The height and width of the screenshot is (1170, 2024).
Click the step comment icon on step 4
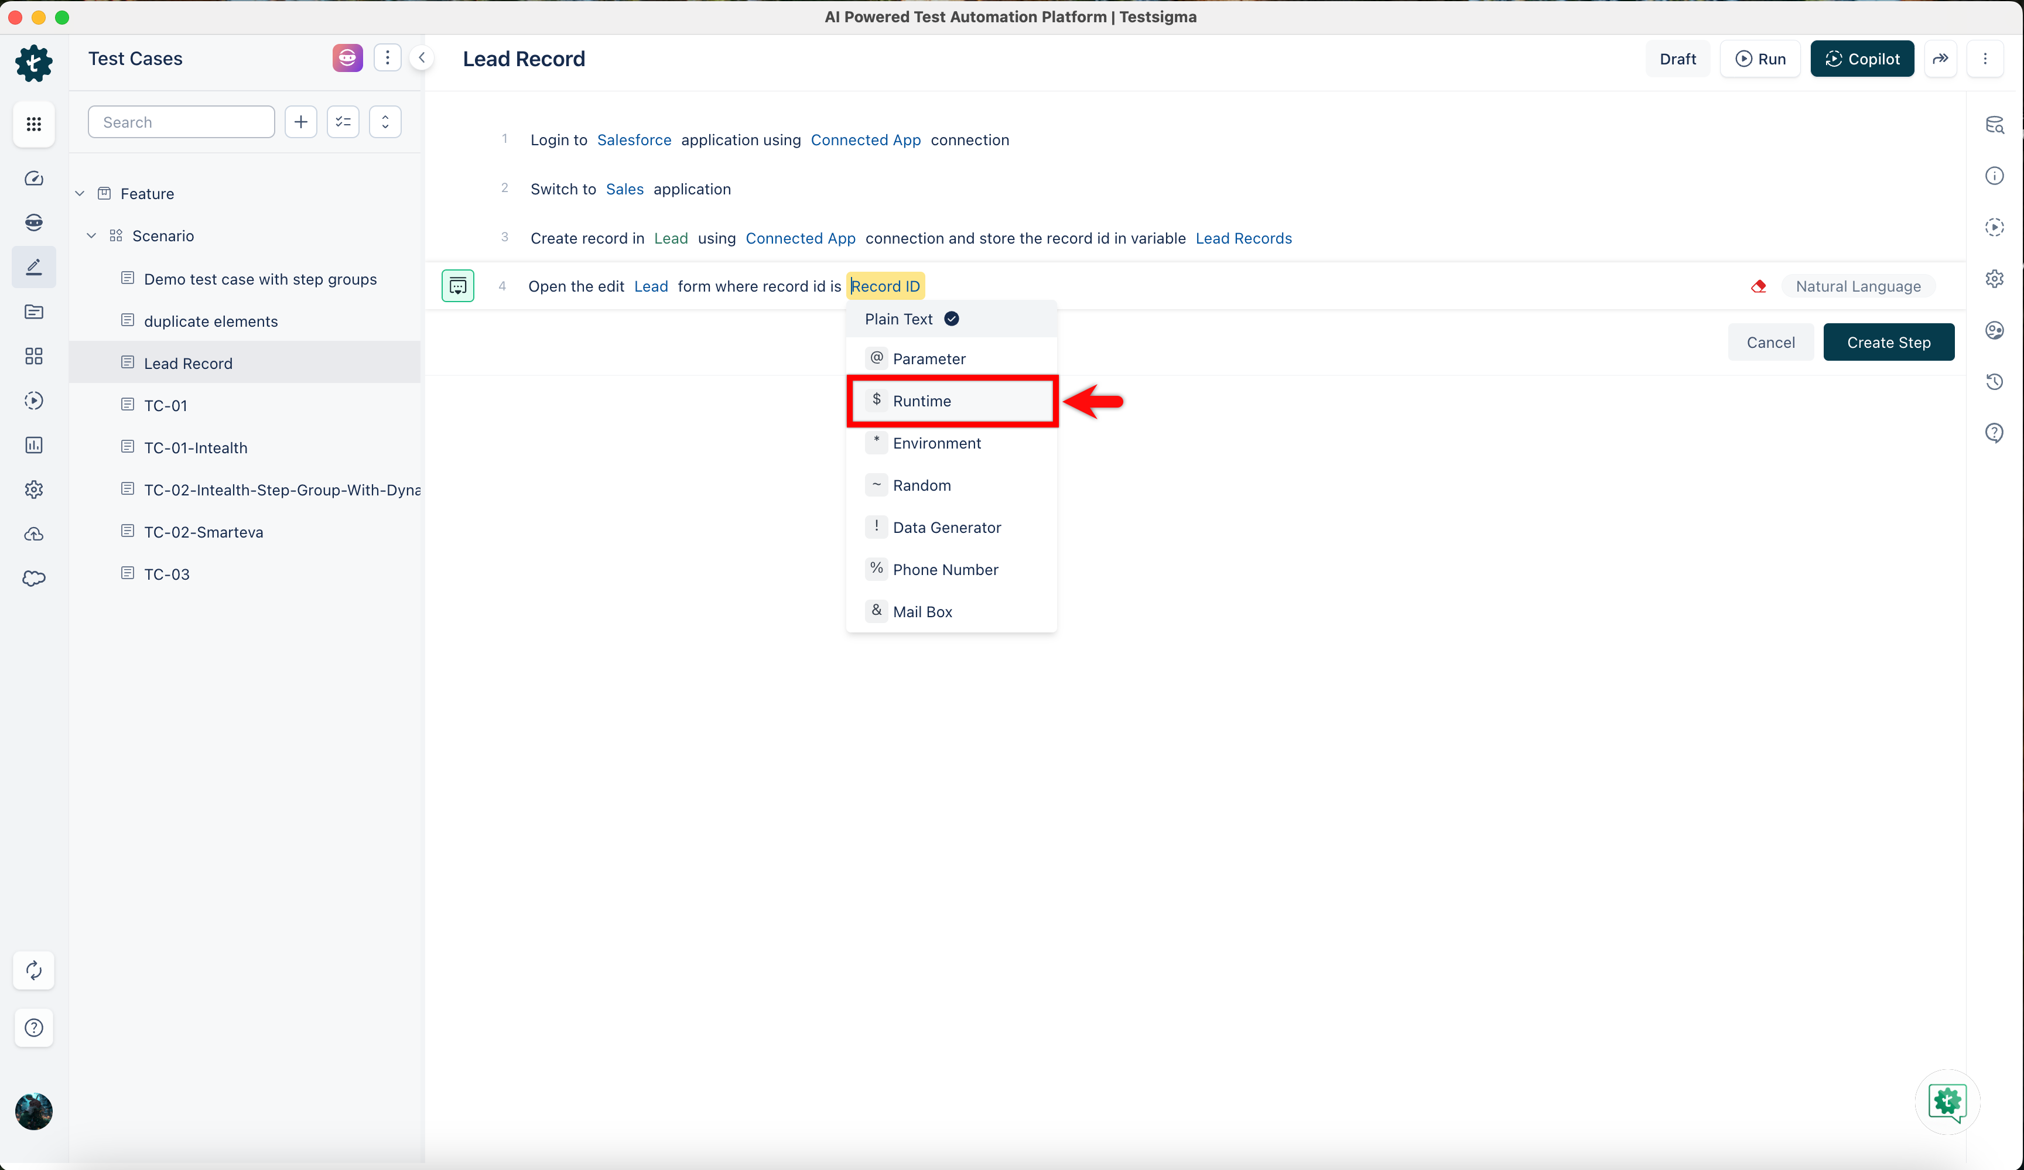click(x=458, y=286)
